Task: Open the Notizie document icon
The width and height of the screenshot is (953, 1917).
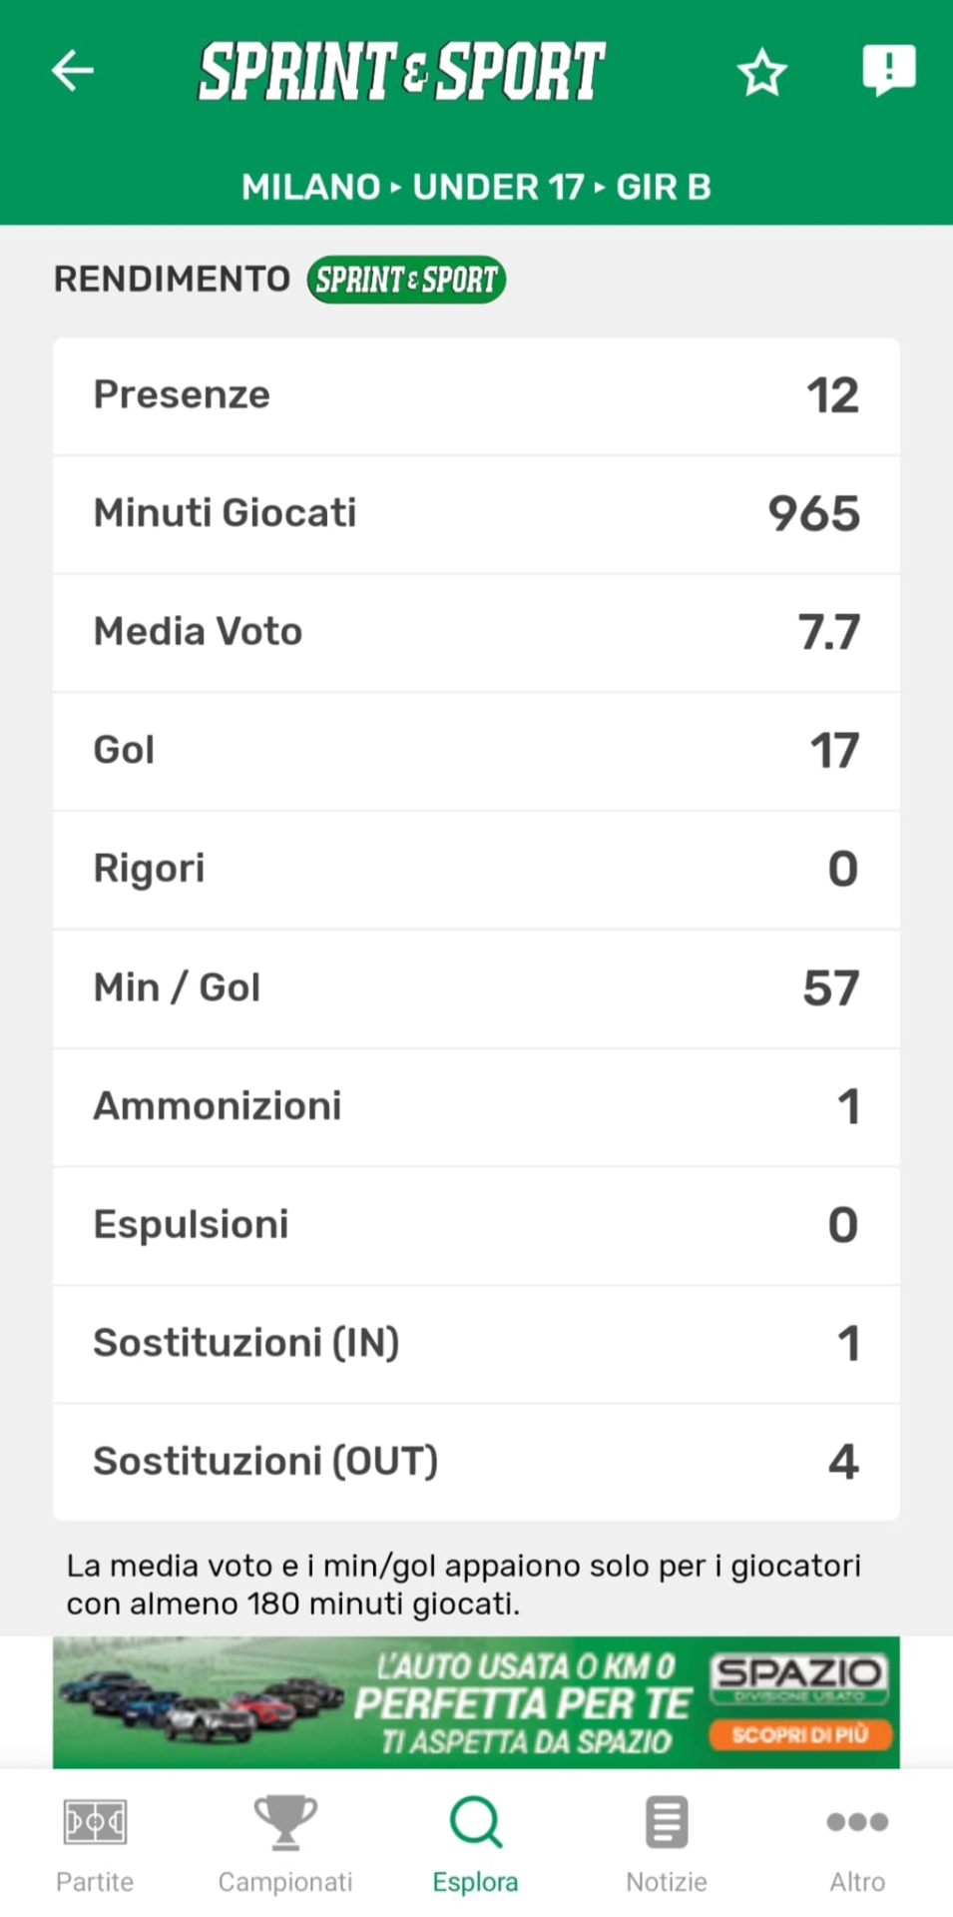Action: tap(667, 1822)
